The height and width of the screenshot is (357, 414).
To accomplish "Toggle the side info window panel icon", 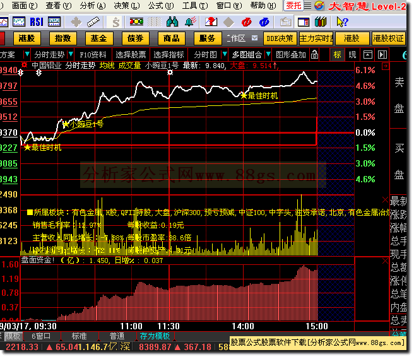I will click(x=304, y=22).
